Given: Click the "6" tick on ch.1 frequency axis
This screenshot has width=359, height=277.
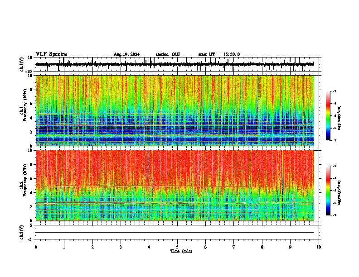Looking at the screenshot, I should [x=31, y=104].
